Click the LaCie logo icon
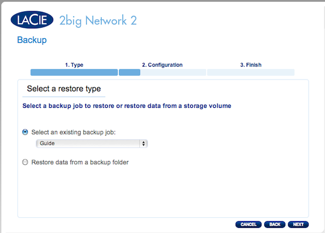 point(32,20)
